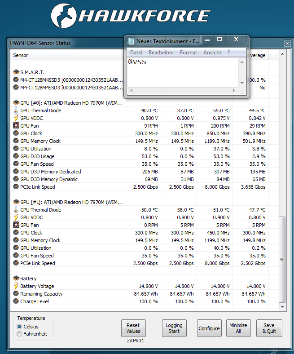The image size is (294, 354).
Task: Maximize the Notepad window
Action: click(x=219, y=39)
